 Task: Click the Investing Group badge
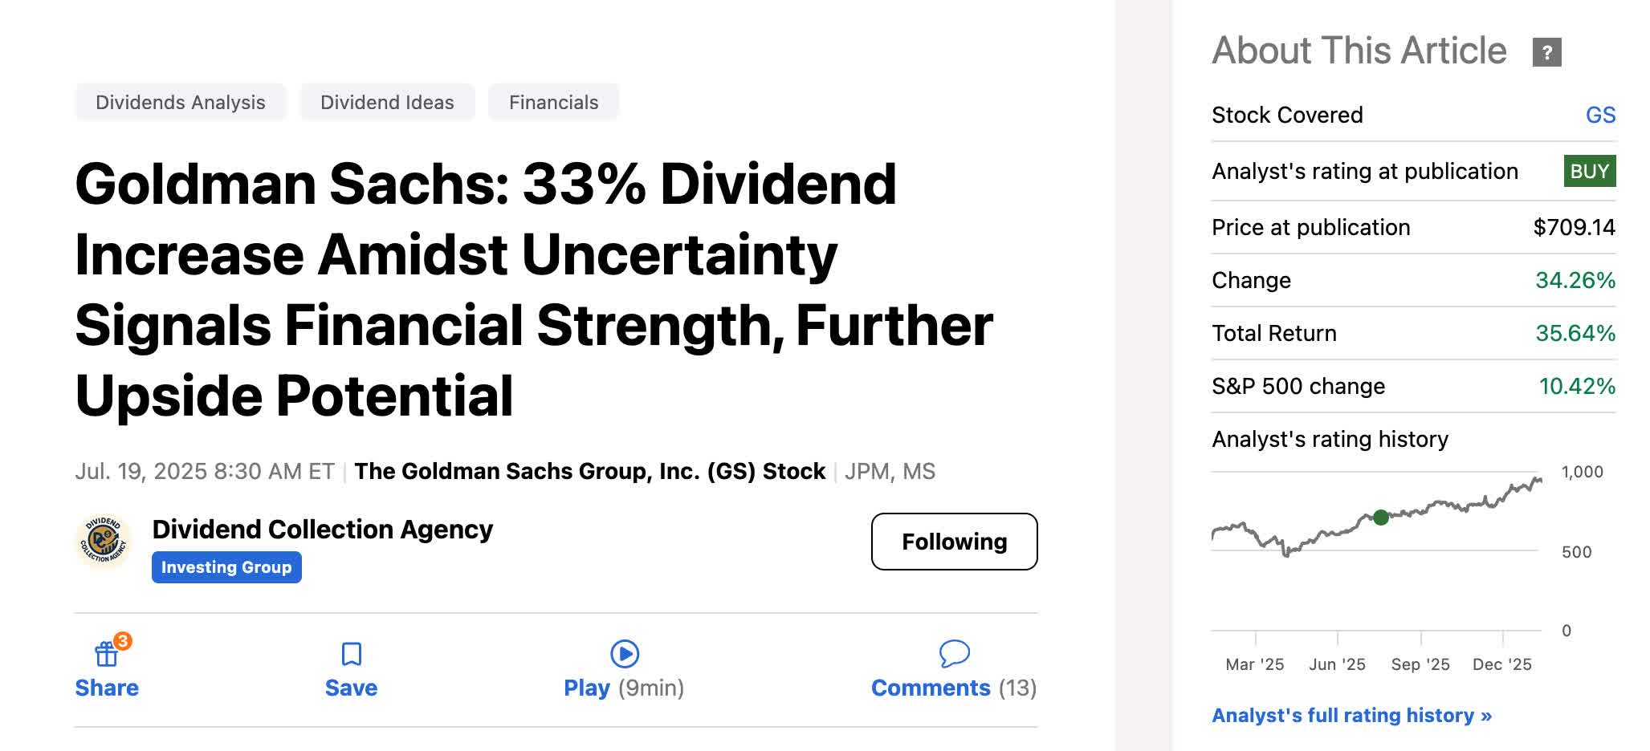tap(226, 566)
